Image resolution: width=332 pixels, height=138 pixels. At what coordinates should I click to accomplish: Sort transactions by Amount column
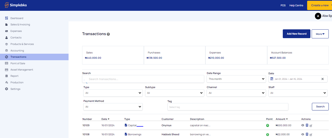(x=282, y=119)
